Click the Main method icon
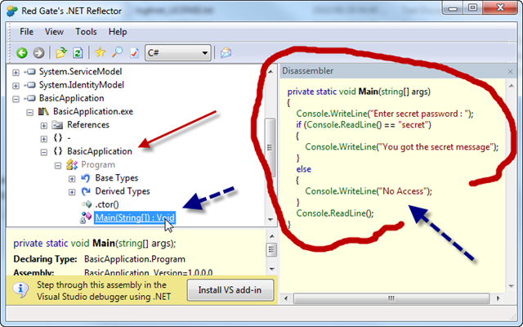 [x=86, y=217]
